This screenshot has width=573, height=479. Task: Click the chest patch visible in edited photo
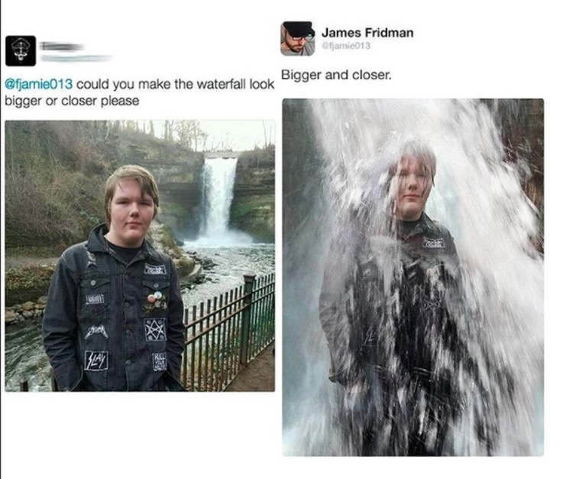tap(434, 243)
